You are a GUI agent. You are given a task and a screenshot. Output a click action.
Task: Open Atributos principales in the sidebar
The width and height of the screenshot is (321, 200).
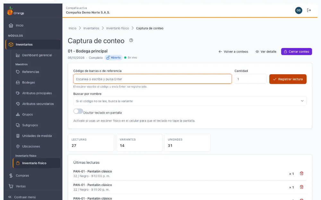click(37, 93)
